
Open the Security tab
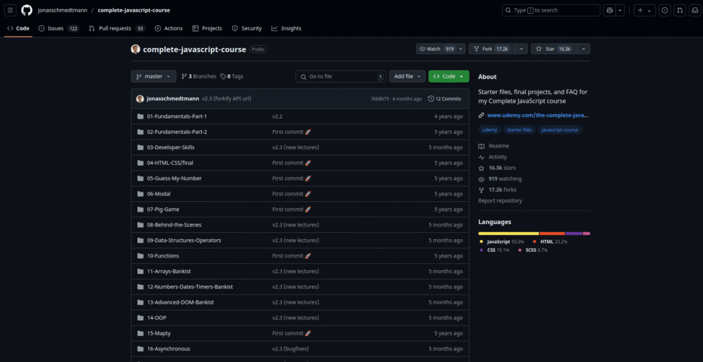tap(246, 28)
